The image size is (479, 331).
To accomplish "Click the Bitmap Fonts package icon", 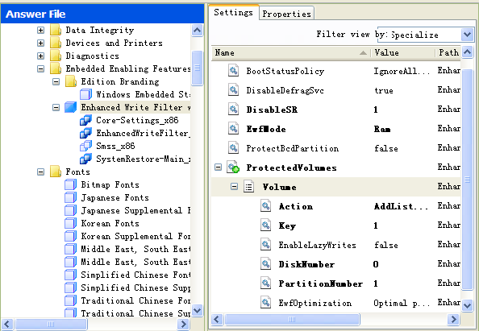I will tap(71, 184).
